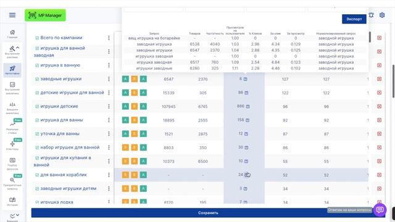Image resolution: width=395 pixels, height=222 pixels.
Task: Open the notifications bell
Action: [372, 15]
